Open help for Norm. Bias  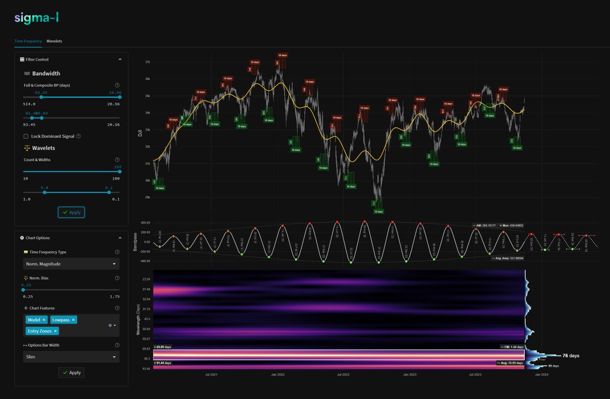click(x=117, y=278)
